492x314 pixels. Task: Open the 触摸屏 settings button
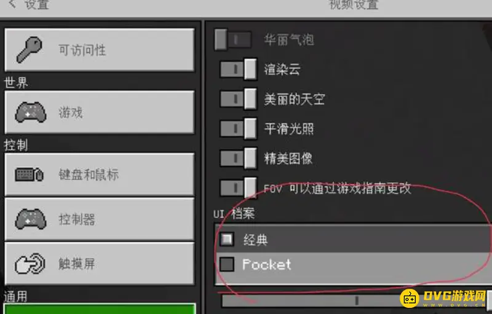(x=100, y=263)
